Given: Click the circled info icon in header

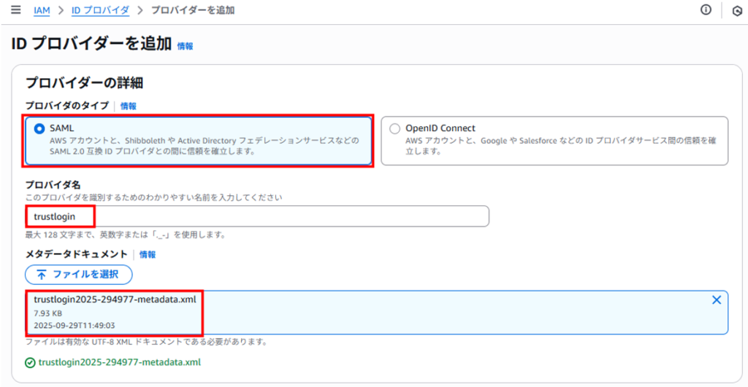Looking at the screenshot, I should [x=706, y=10].
